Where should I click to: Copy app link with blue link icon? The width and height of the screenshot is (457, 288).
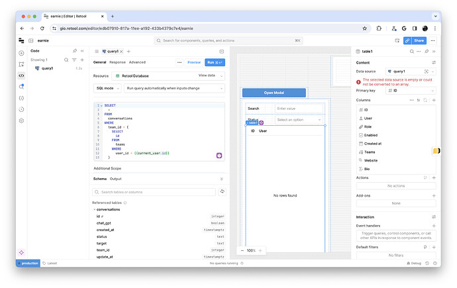pyautogui.click(x=407, y=40)
